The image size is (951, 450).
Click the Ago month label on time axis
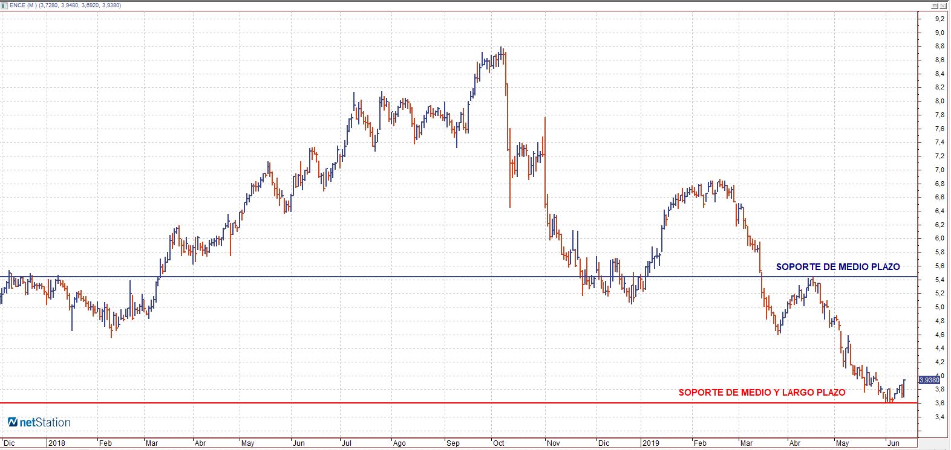[x=399, y=443]
